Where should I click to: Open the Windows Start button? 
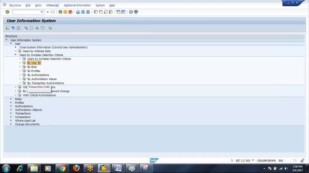pyautogui.click(x=6, y=168)
